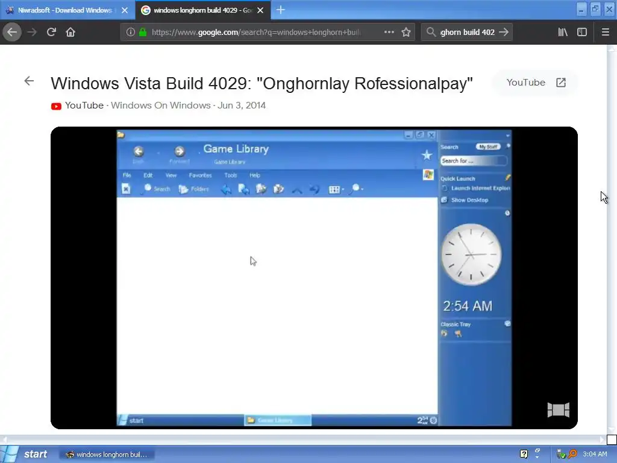This screenshot has width=617, height=463.
Task: Click the 'Windows On Windows' channel name
Action: pos(160,106)
